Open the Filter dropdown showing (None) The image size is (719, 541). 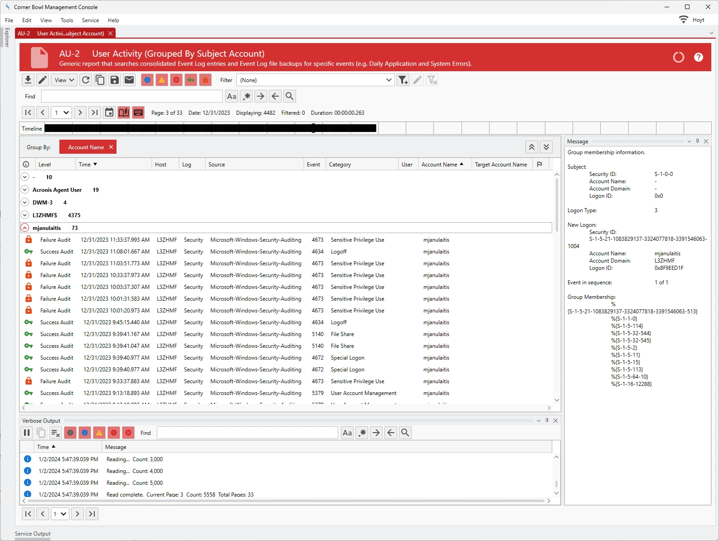coord(315,80)
